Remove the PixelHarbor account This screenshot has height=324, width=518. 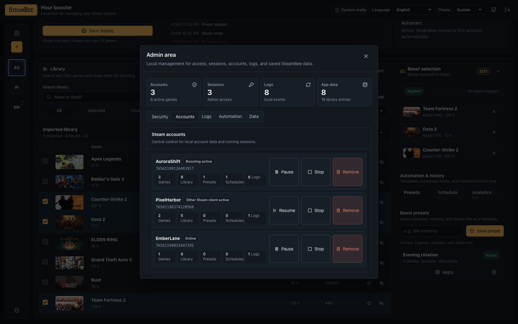(347, 210)
